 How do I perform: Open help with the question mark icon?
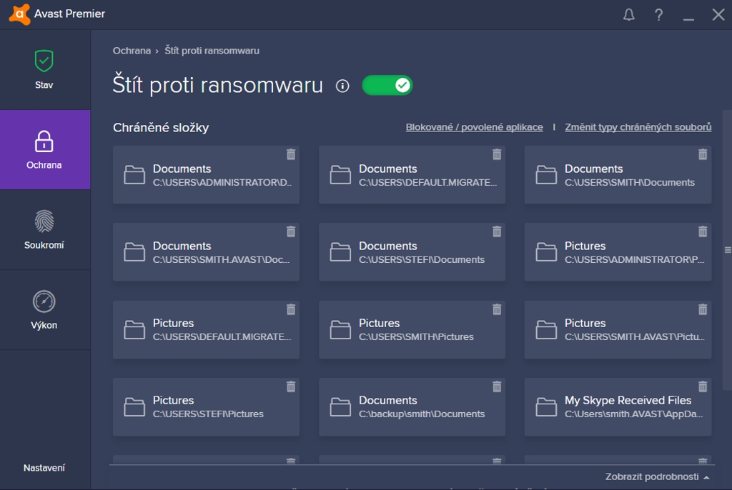[x=659, y=15]
